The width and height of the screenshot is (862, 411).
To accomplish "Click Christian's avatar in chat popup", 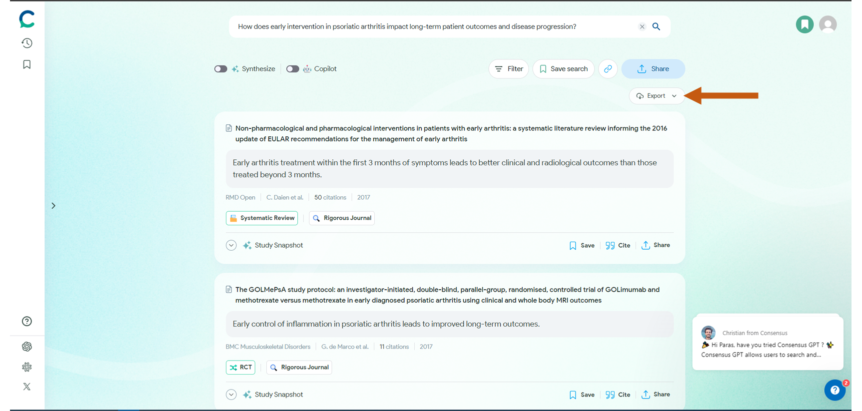I will point(708,333).
